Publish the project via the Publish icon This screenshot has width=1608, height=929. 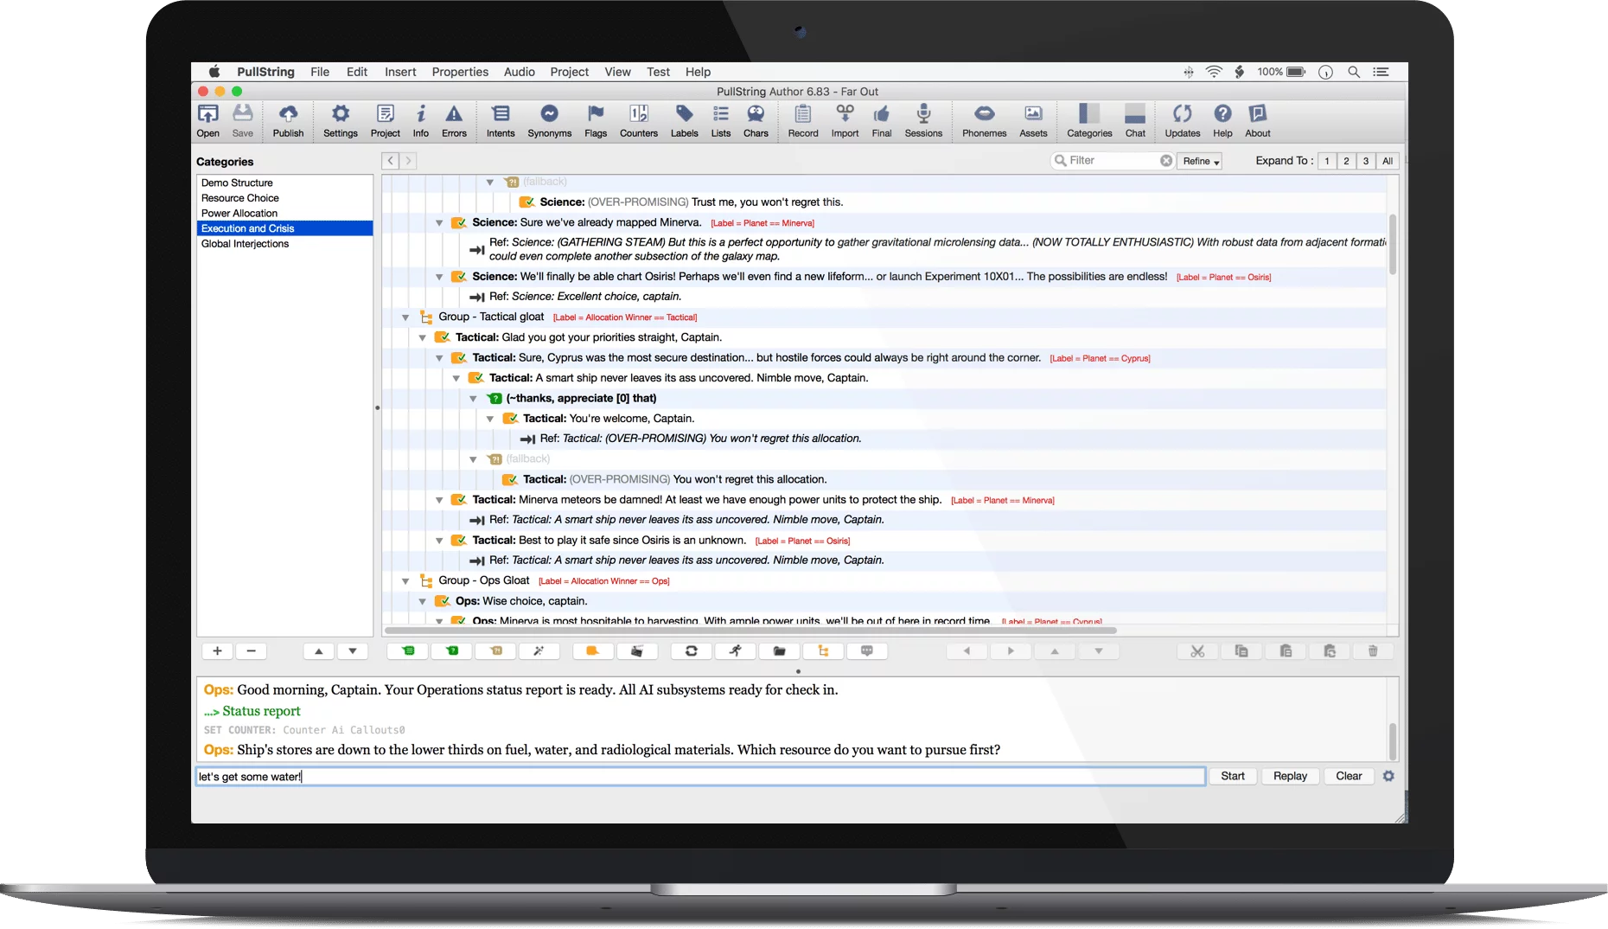(x=288, y=120)
